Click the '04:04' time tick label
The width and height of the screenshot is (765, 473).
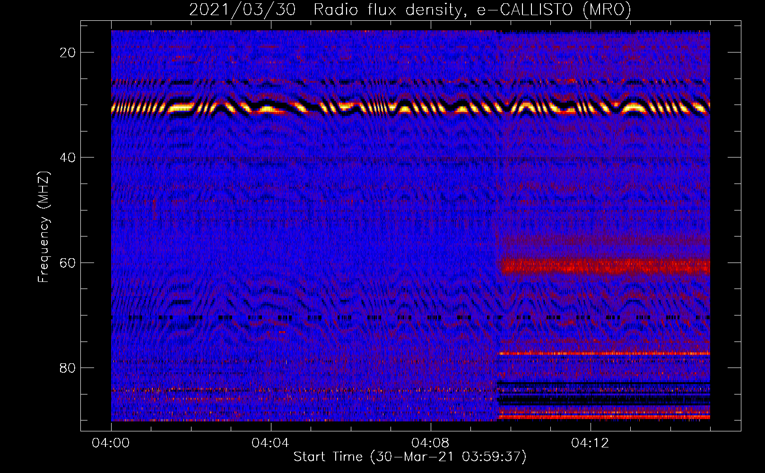pos(270,443)
